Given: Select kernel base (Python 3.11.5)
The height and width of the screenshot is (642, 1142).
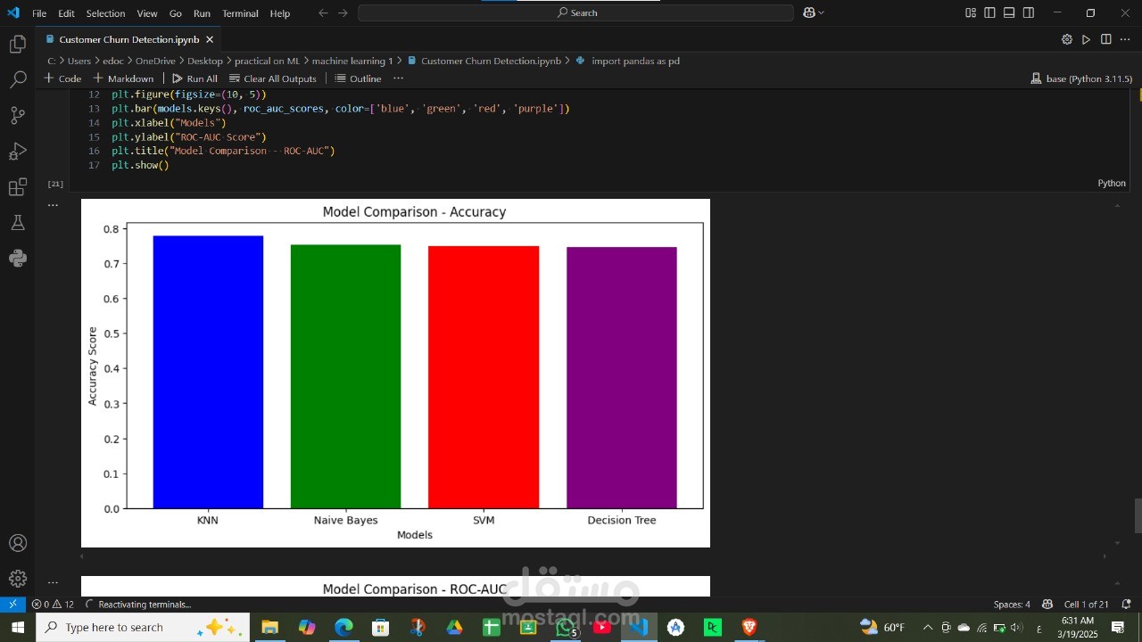Looking at the screenshot, I should [1081, 78].
